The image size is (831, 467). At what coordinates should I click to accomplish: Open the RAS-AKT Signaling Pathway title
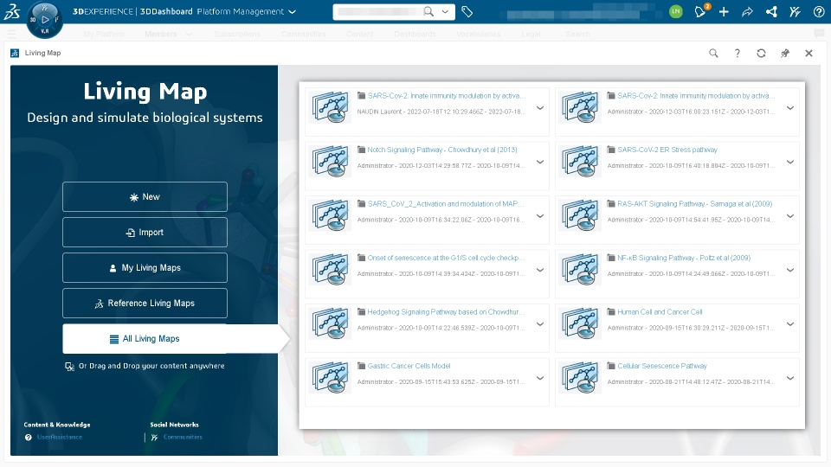click(695, 204)
